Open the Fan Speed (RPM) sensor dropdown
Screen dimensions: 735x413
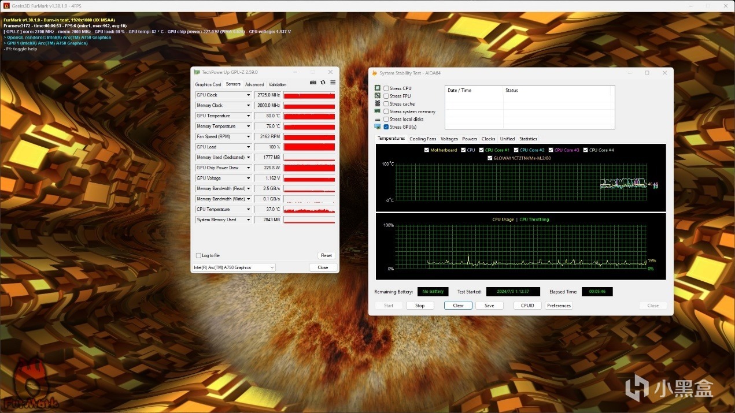click(249, 137)
